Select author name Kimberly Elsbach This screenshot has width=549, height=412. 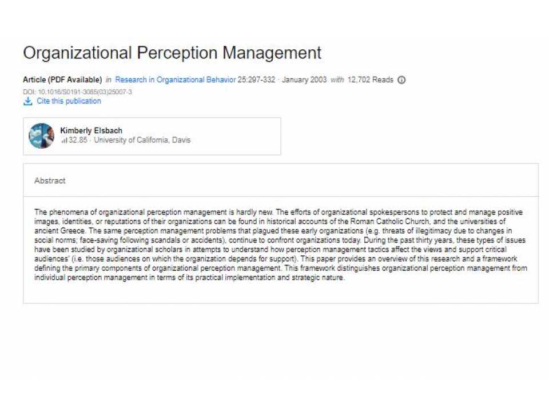[91, 130]
